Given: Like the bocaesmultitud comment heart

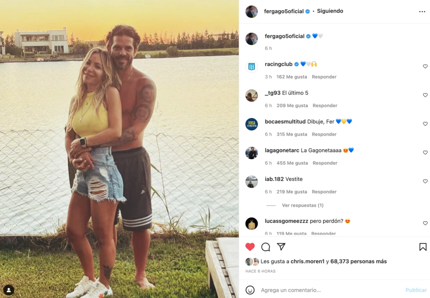Looking at the screenshot, I should (425, 124).
